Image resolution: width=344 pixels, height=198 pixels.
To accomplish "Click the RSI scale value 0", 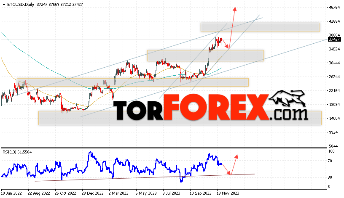I will [x=329, y=187].
